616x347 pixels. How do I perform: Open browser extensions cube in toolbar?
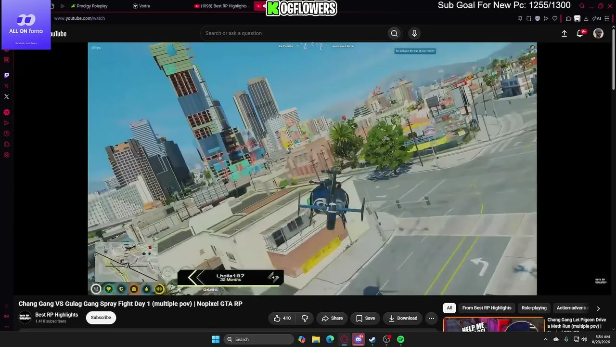(568, 18)
